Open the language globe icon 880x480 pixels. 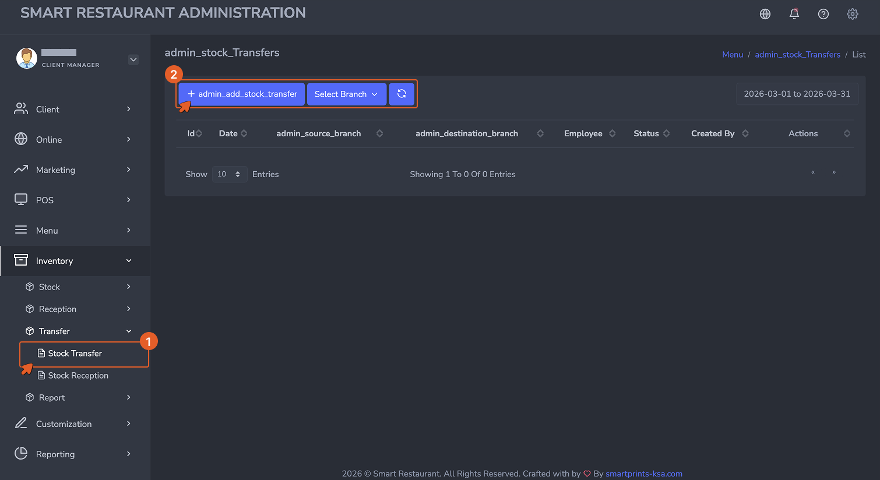click(x=765, y=14)
